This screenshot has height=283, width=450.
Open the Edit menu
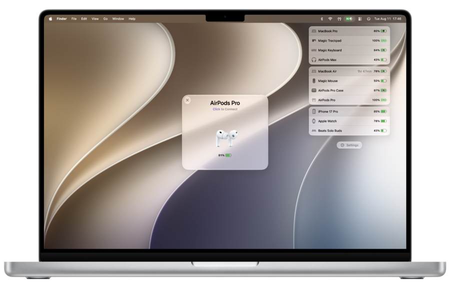tap(84, 18)
